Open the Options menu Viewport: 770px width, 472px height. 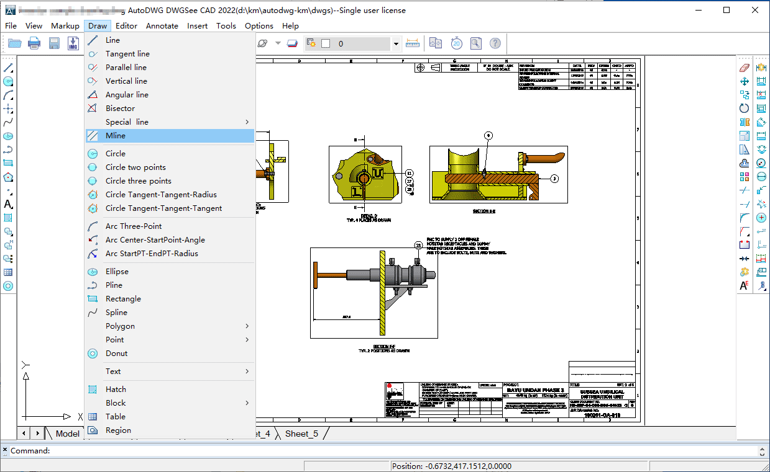click(259, 26)
